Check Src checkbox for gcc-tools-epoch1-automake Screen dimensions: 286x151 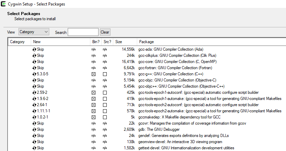coord(105,99)
